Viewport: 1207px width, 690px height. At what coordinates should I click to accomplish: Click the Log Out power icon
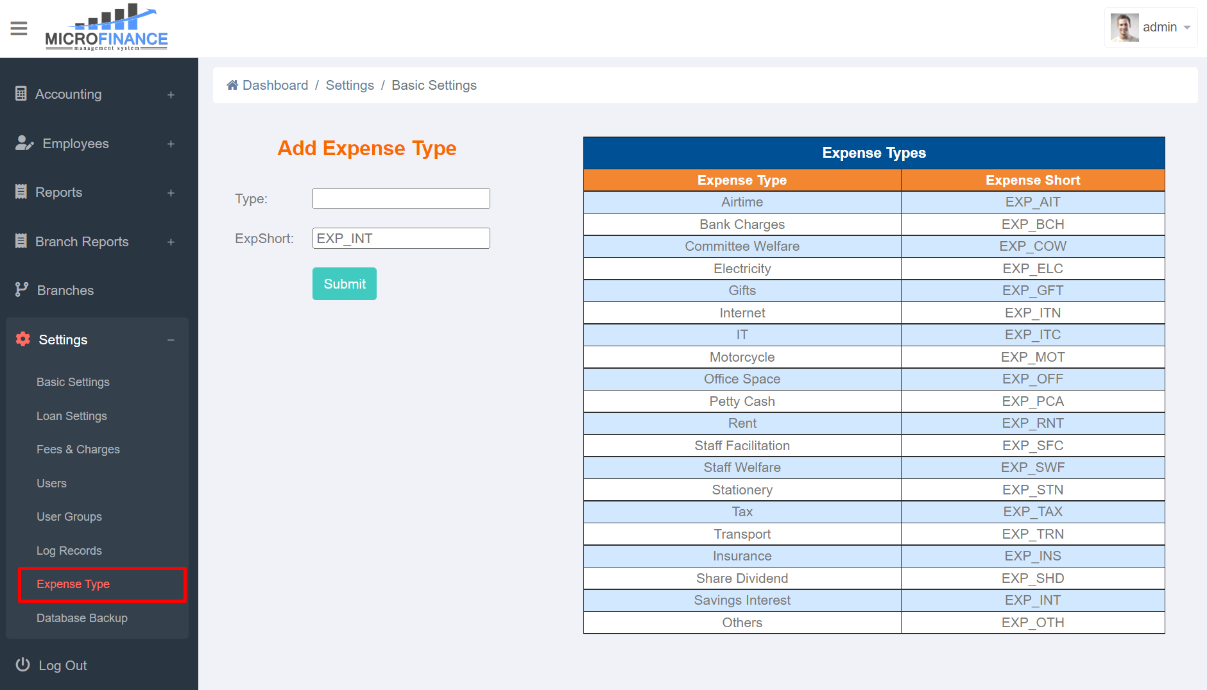[23, 665]
